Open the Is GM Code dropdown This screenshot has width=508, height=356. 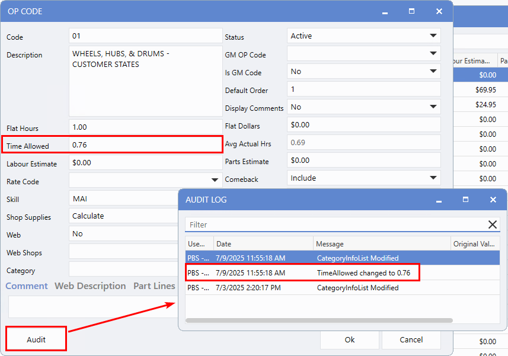433,72
